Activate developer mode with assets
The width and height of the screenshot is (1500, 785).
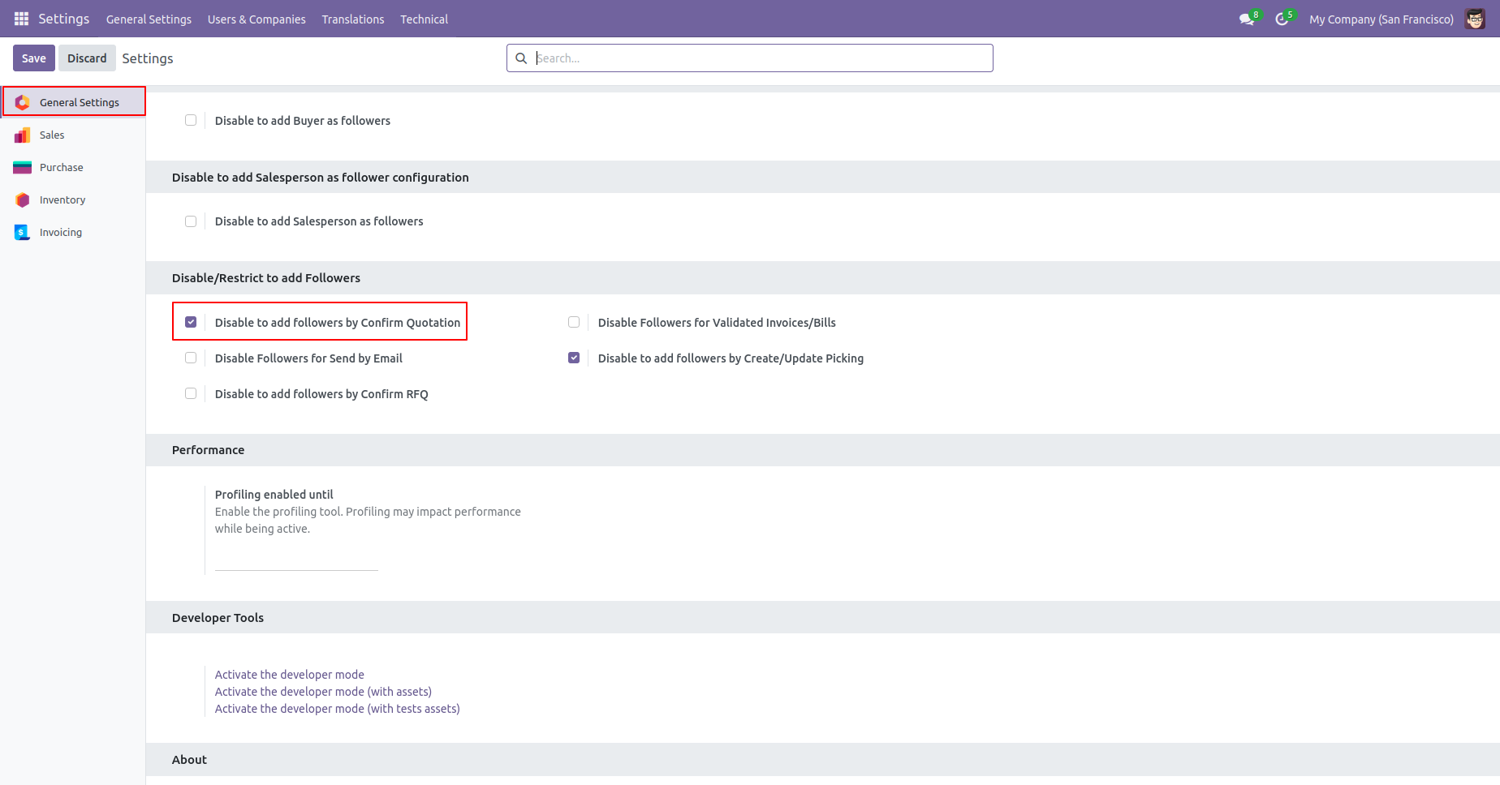[323, 692]
